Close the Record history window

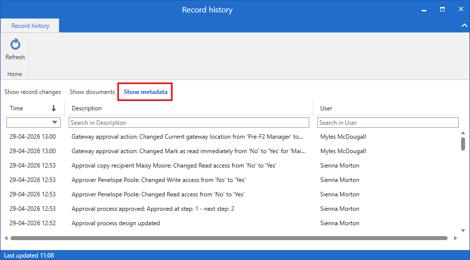(461, 9)
